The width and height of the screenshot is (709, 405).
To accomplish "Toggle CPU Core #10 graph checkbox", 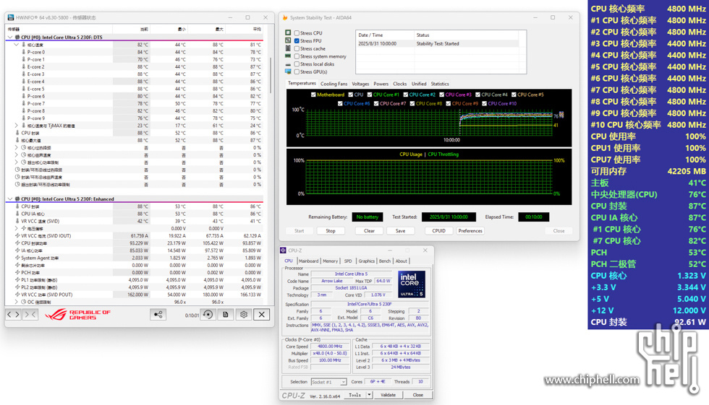I will tap(484, 103).
